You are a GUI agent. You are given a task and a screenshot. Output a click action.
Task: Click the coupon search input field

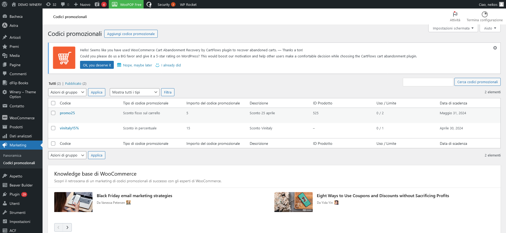tap(428, 82)
